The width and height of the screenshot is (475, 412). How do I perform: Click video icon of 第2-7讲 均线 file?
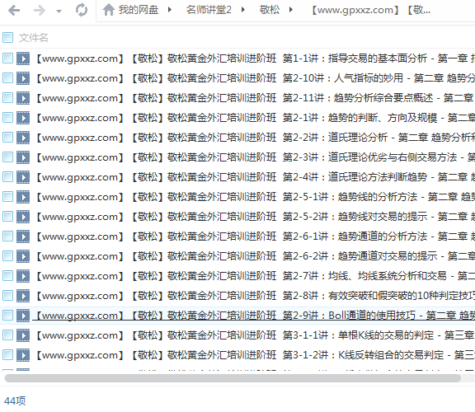[23, 276]
